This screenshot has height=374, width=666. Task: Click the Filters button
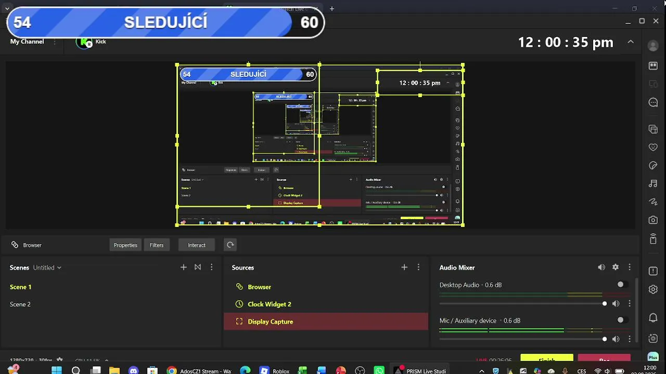pyautogui.click(x=157, y=245)
